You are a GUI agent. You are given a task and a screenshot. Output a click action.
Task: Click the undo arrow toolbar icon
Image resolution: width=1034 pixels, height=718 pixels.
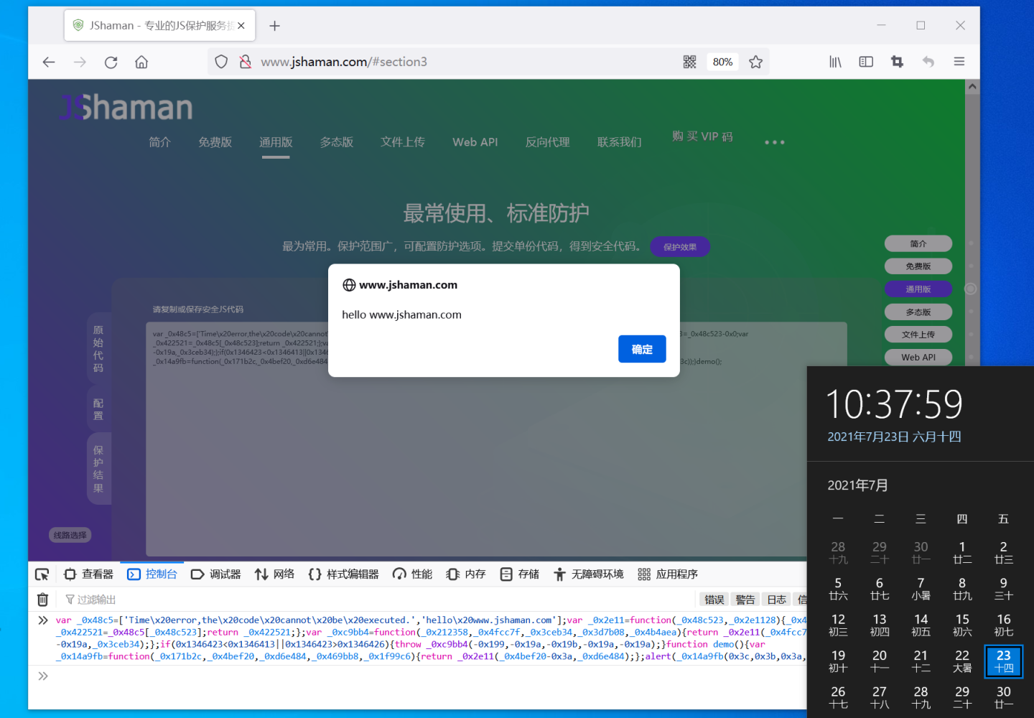click(x=928, y=62)
